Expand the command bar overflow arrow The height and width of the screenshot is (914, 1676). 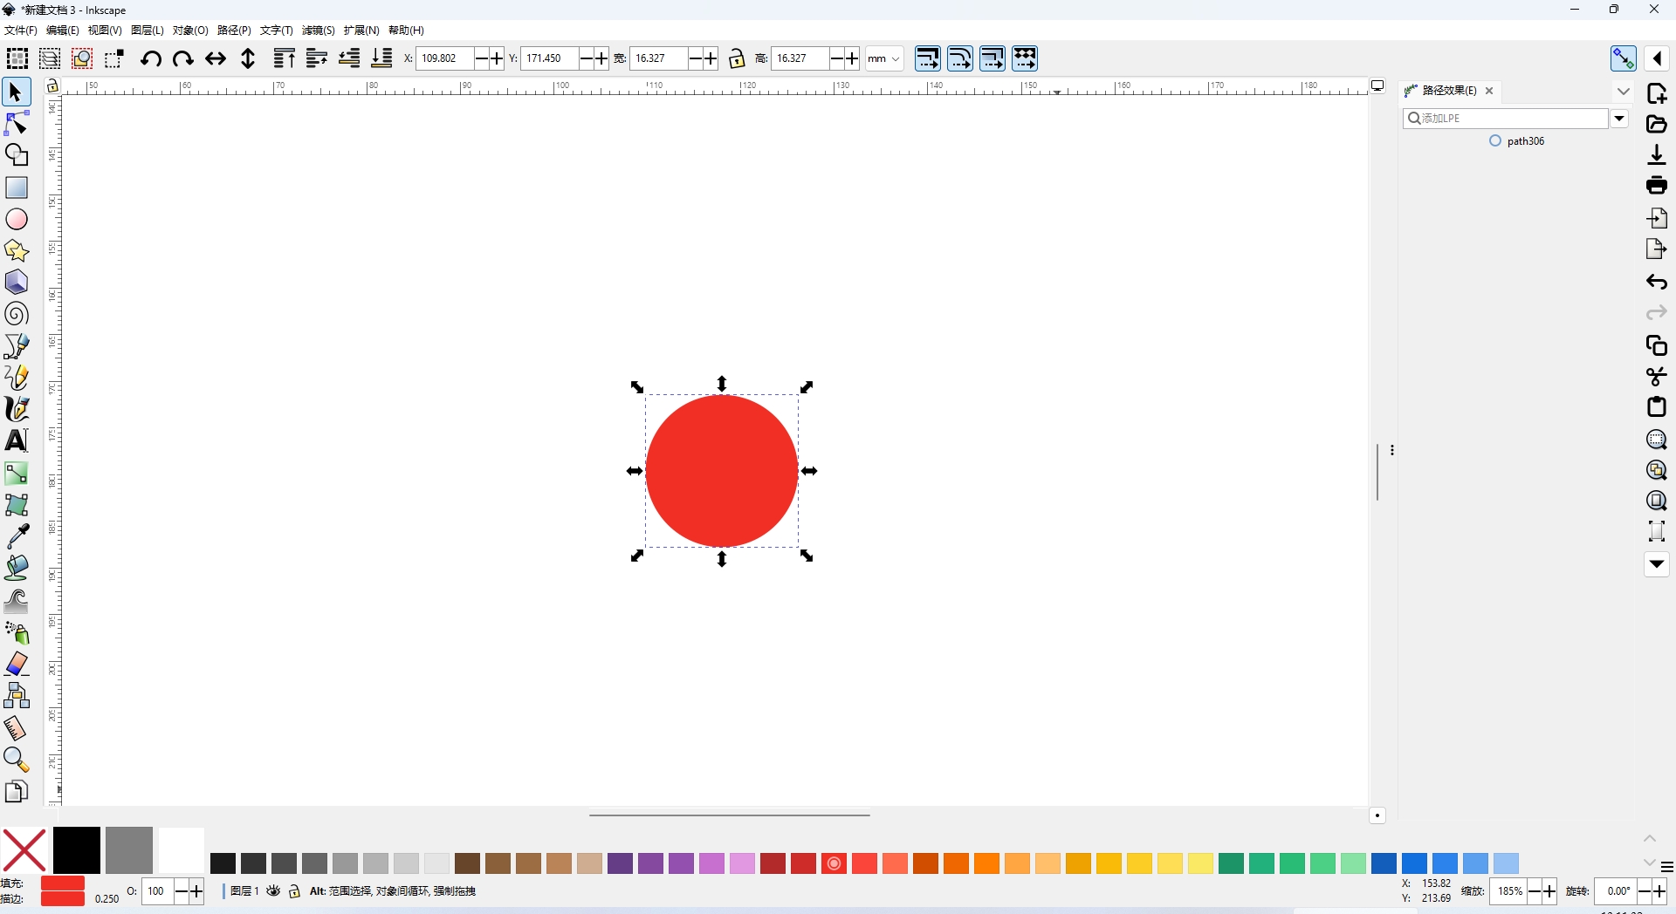[1656, 564]
